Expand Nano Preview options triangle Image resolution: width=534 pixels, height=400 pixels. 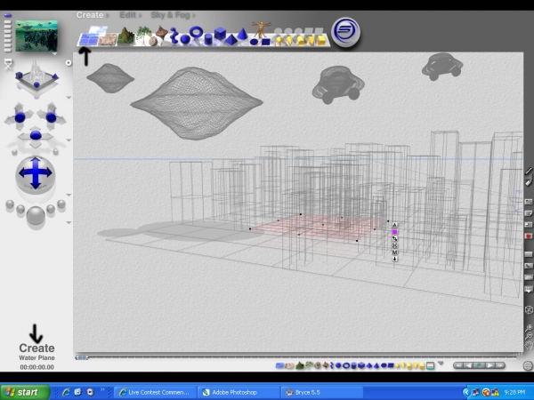(x=54, y=54)
